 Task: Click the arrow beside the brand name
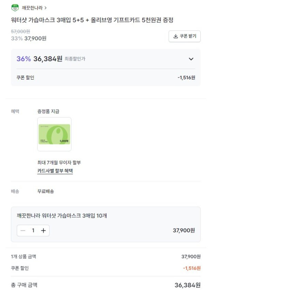(x=46, y=8)
